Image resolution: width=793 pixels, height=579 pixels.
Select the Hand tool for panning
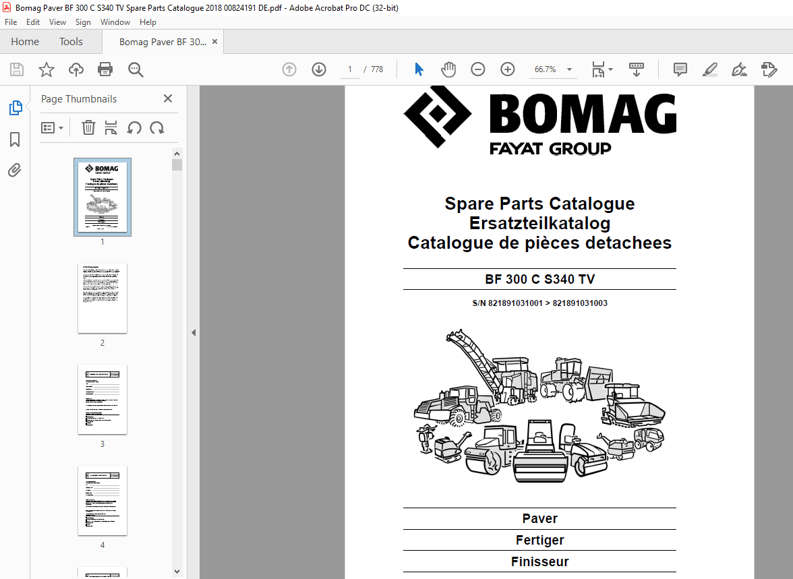click(x=448, y=69)
